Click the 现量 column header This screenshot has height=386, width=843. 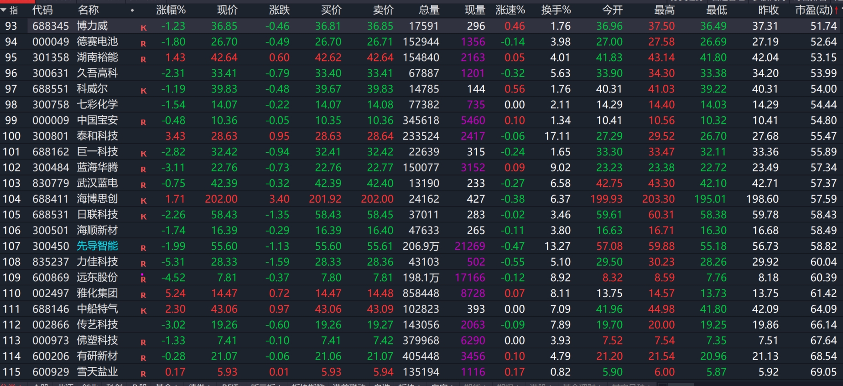(475, 10)
